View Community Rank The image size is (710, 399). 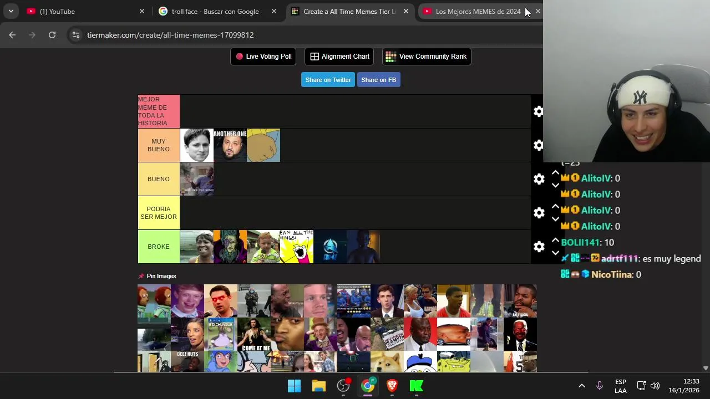click(427, 56)
